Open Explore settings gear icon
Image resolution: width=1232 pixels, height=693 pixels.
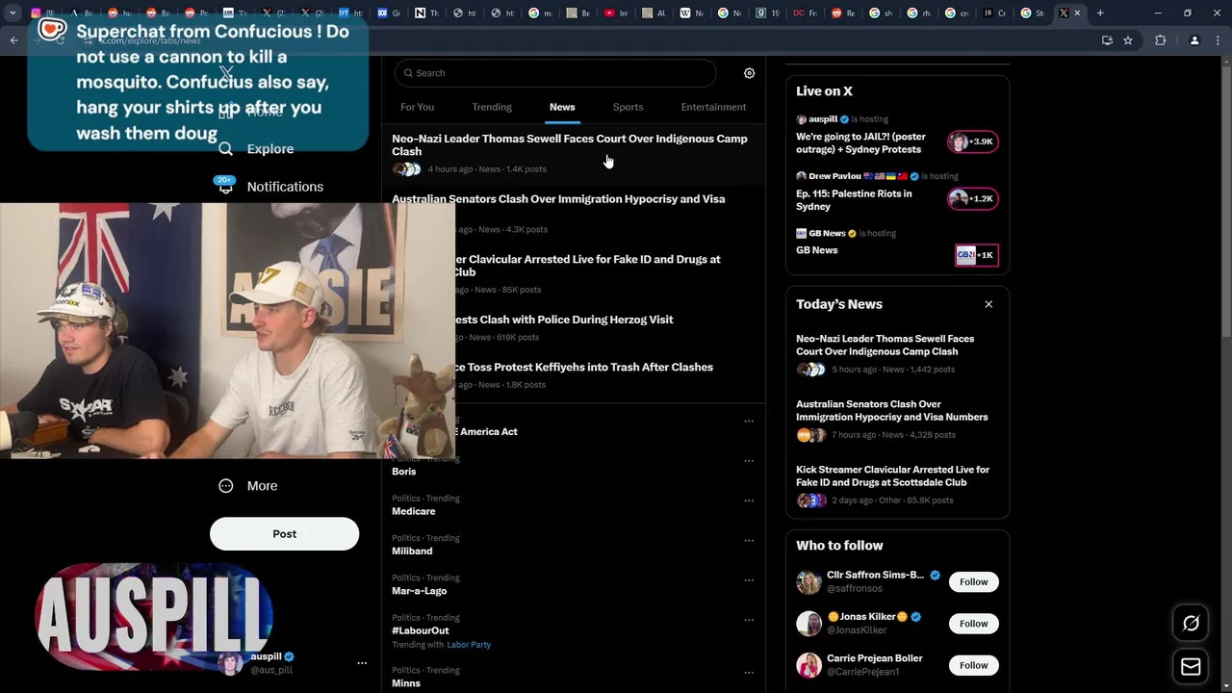749,73
